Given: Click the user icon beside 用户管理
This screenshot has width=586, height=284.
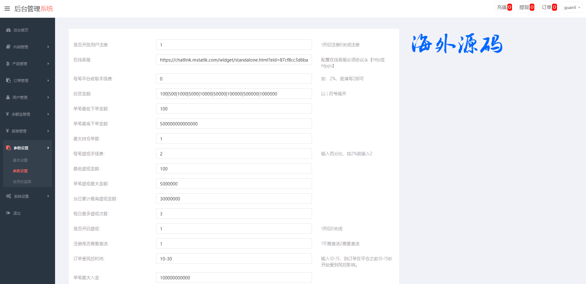Looking at the screenshot, I should (x=8, y=97).
